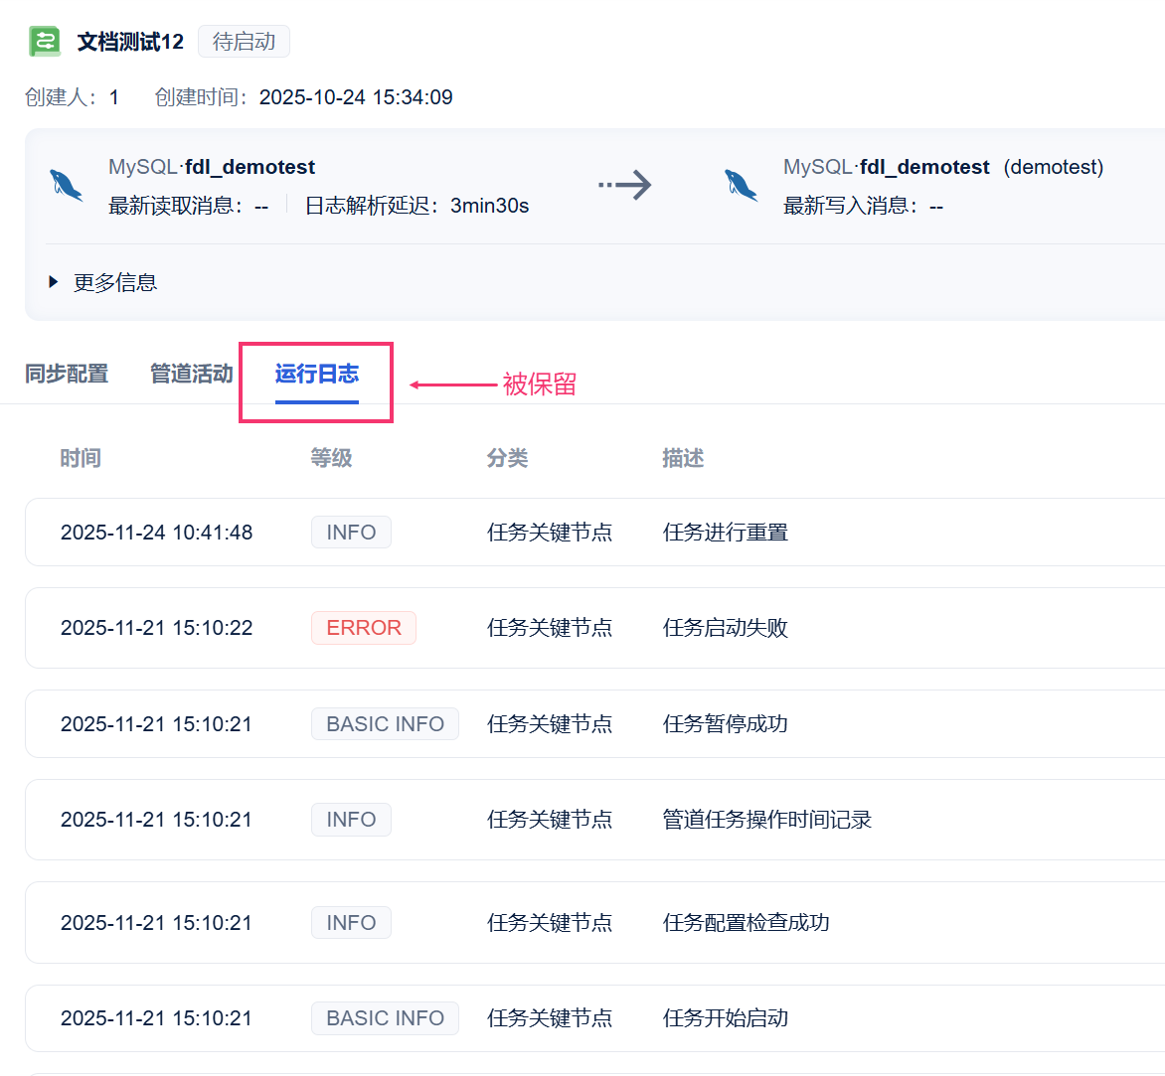Click the ERROR level tag

[x=363, y=628]
